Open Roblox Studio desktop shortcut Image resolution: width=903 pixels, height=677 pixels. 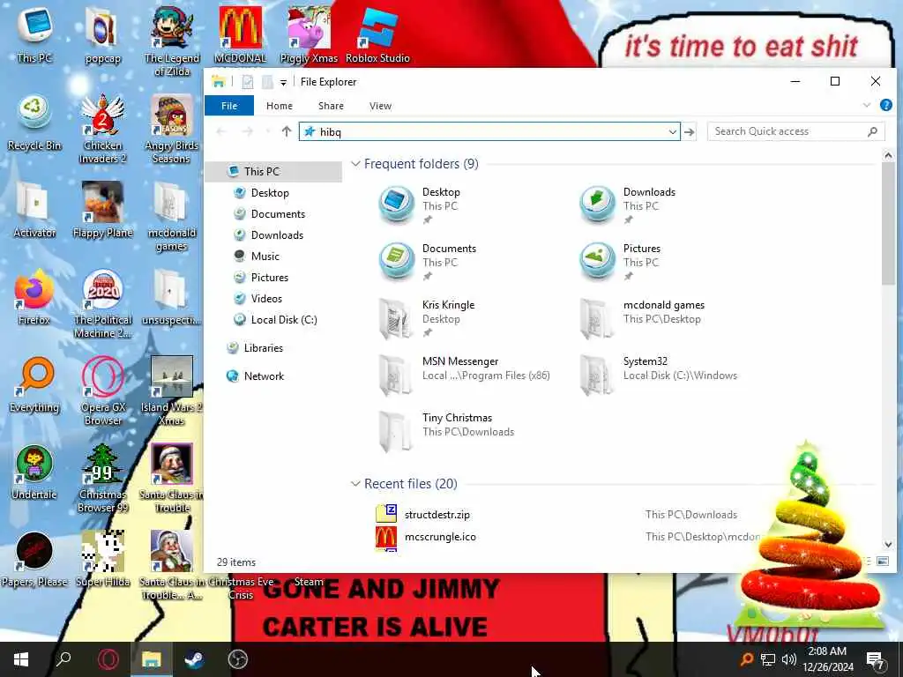click(x=377, y=34)
